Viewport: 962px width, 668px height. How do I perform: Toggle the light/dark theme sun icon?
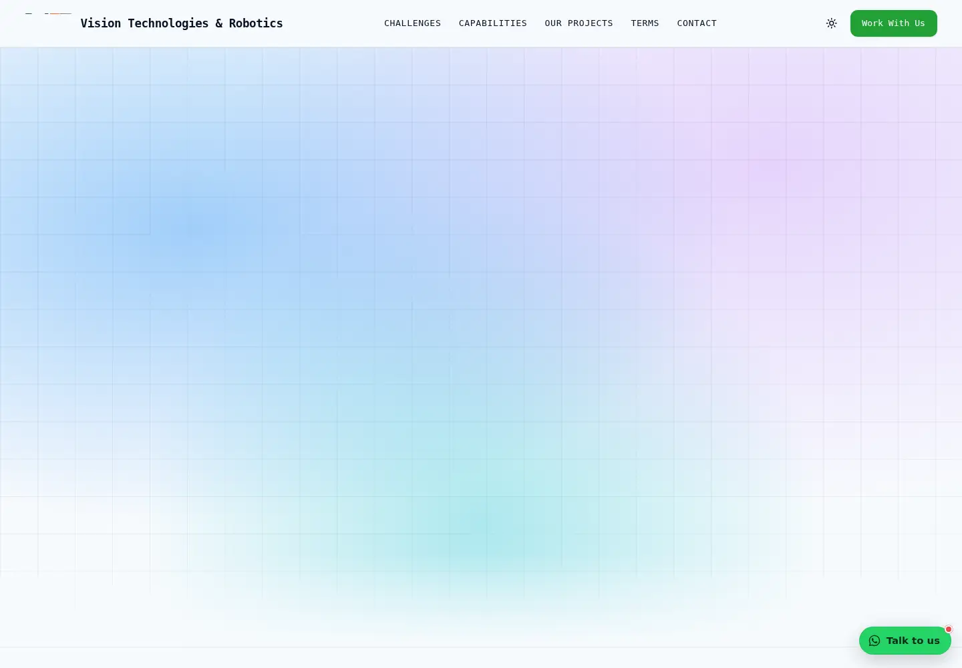831,23
